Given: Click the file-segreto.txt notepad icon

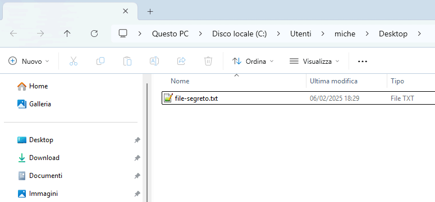Looking at the screenshot, I should 168,98.
